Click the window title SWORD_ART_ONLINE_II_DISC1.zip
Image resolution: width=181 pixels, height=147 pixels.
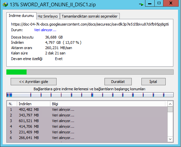coord(58,5)
